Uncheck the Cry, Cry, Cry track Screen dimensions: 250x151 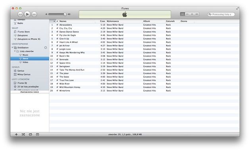[58, 28]
